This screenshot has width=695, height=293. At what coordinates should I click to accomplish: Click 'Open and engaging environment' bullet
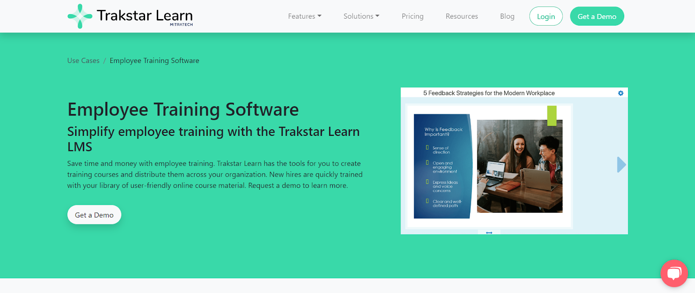pos(444,167)
